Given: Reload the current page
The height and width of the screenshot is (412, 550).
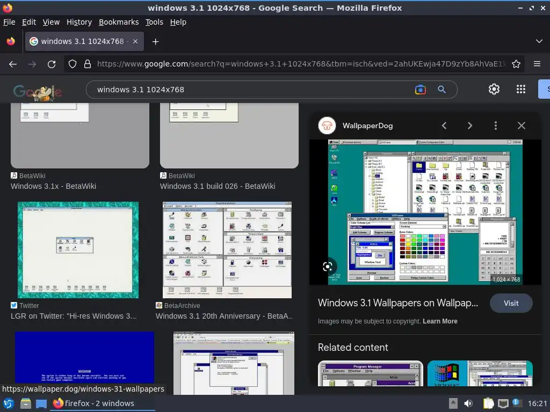Looking at the screenshot, I should pyautogui.click(x=52, y=64).
